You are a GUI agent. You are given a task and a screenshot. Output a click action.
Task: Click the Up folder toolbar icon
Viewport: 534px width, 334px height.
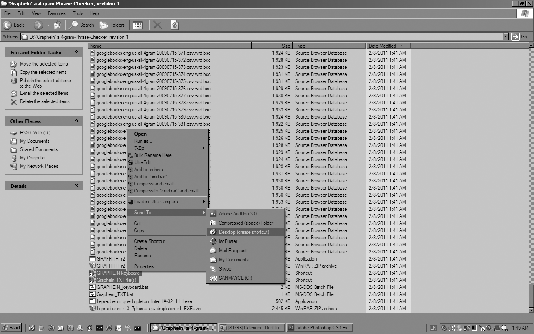58,25
